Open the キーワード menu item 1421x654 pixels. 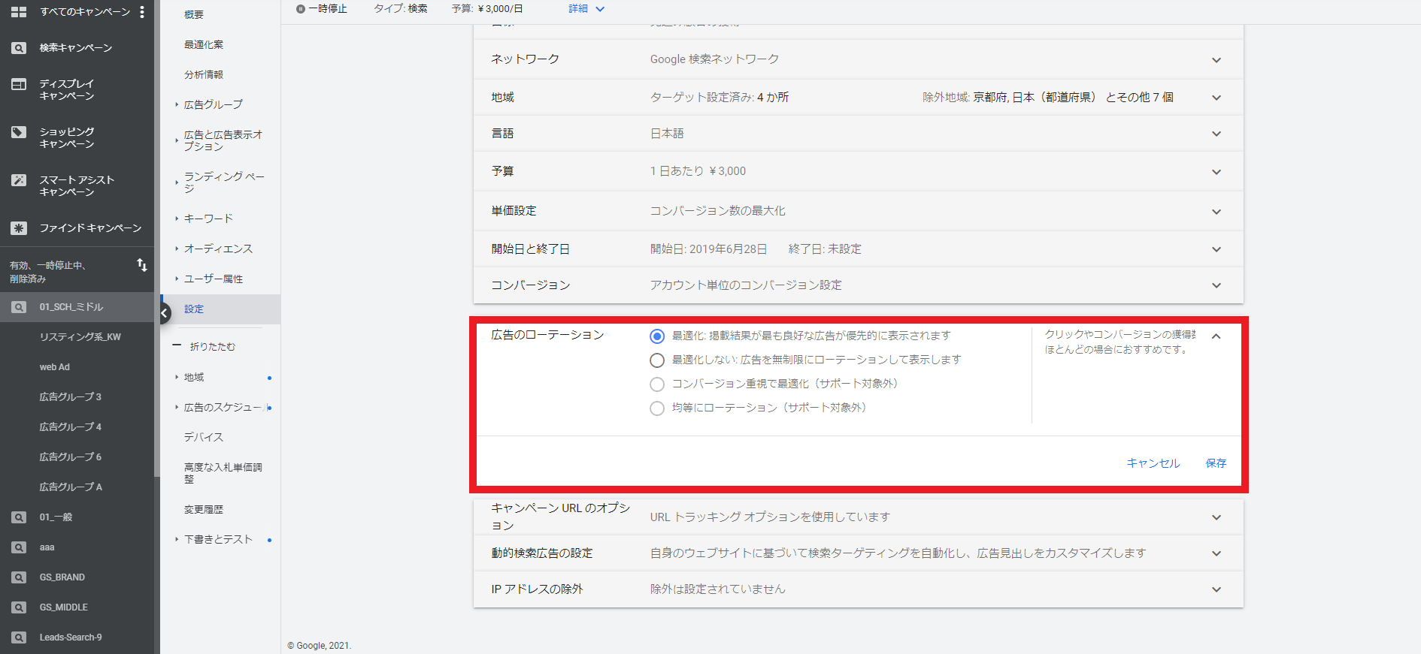pos(208,219)
